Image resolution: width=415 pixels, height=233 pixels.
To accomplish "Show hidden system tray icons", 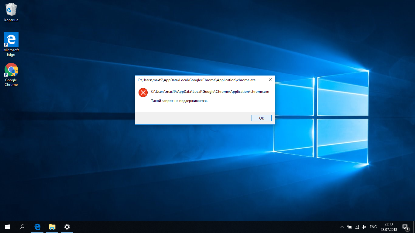I will (342, 227).
